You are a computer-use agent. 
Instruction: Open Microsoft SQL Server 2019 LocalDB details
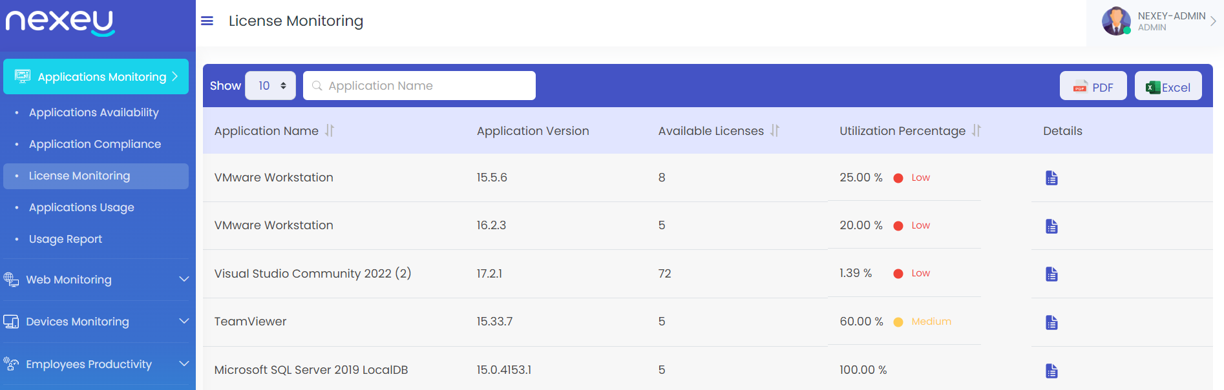(1051, 371)
